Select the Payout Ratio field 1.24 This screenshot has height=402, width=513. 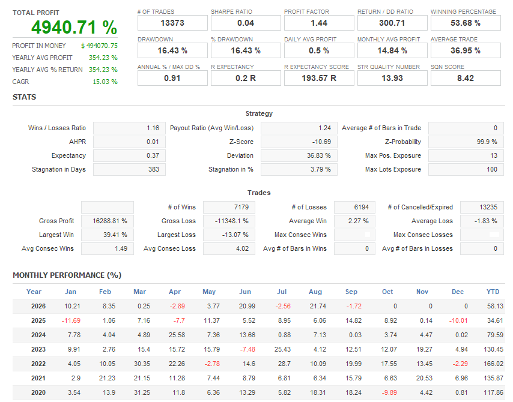(299, 128)
